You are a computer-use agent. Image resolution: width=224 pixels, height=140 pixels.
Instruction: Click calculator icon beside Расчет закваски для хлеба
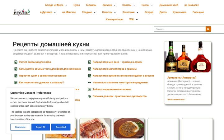[16, 62]
